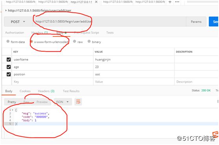
Task: Click the orange Sogou input method icon
Action: click(215, 134)
